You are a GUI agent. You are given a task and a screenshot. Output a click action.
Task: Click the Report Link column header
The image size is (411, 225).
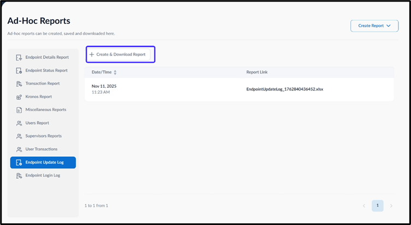(257, 72)
